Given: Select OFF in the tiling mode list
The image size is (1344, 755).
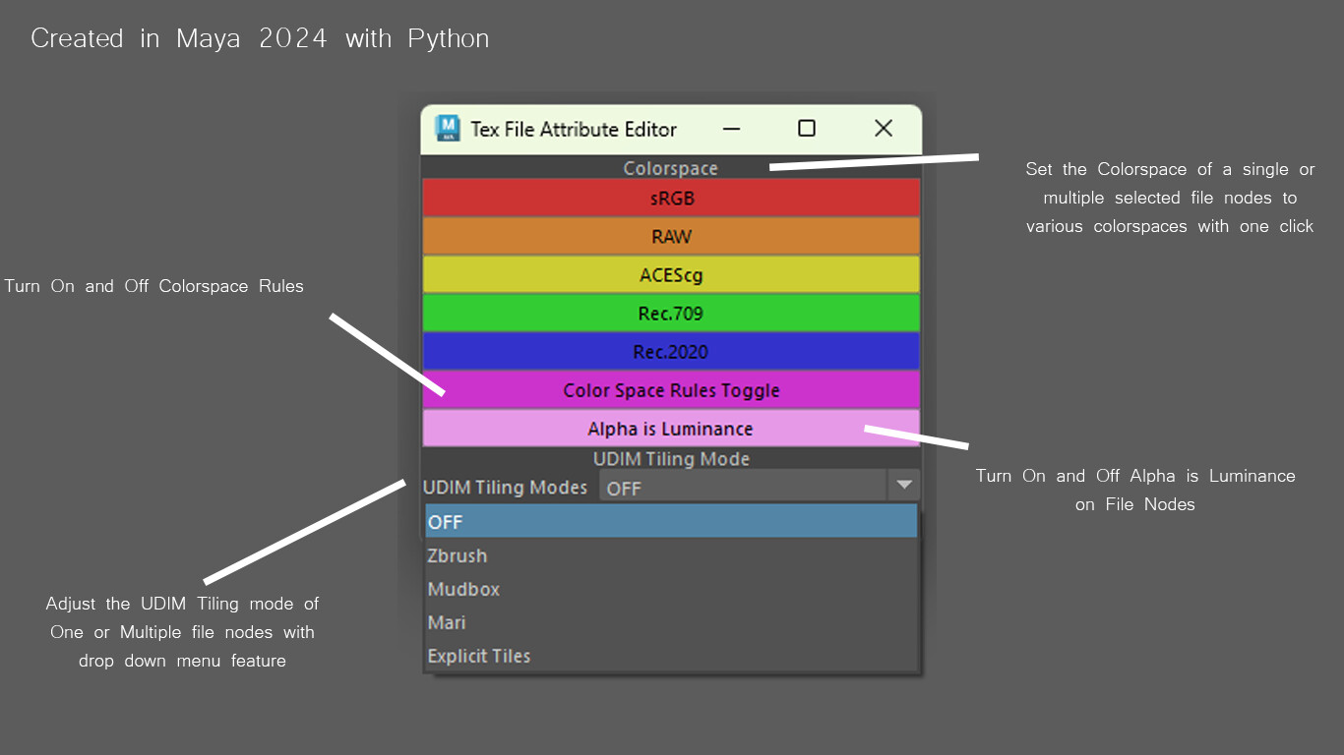Looking at the screenshot, I should 671,521.
